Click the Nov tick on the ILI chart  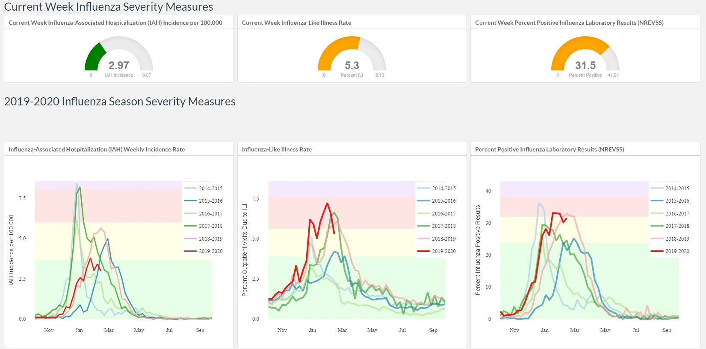[282, 330]
